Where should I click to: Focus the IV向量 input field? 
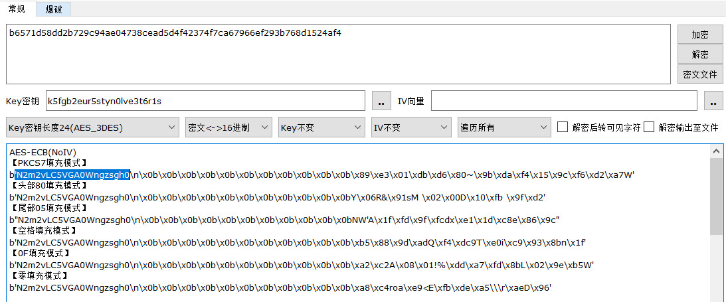point(564,101)
